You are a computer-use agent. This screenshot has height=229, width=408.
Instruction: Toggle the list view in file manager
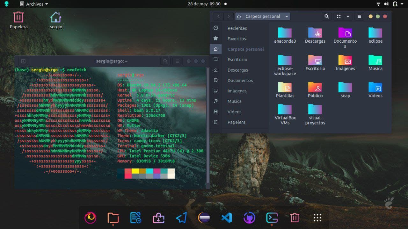(339, 16)
